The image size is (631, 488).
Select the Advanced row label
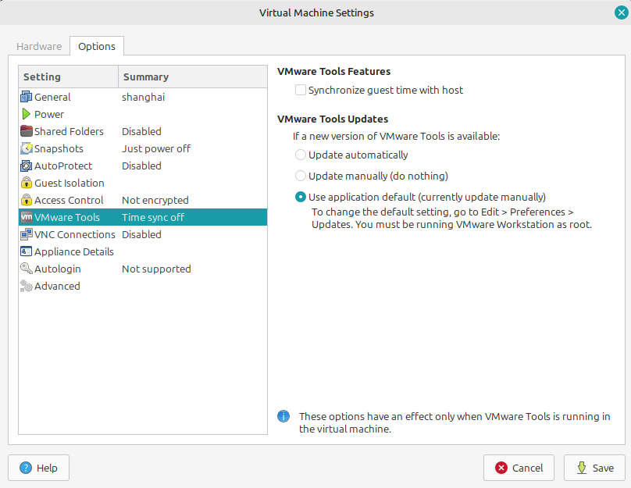pos(57,286)
